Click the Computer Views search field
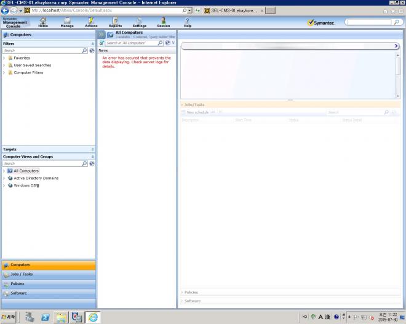Image resolution: width=406 pixels, height=324 pixels. [x=42, y=164]
